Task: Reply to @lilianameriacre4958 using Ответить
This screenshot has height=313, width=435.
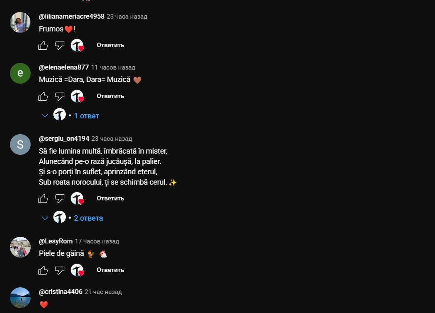Action: (111, 45)
